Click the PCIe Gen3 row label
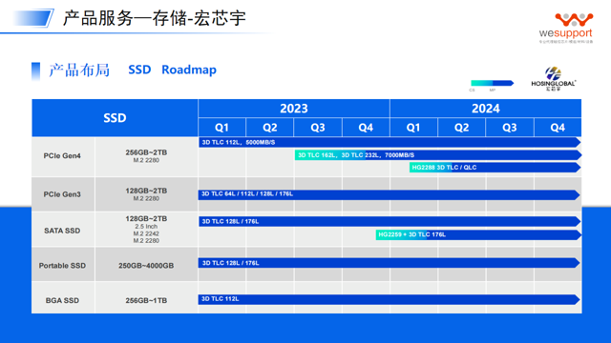 (62, 194)
